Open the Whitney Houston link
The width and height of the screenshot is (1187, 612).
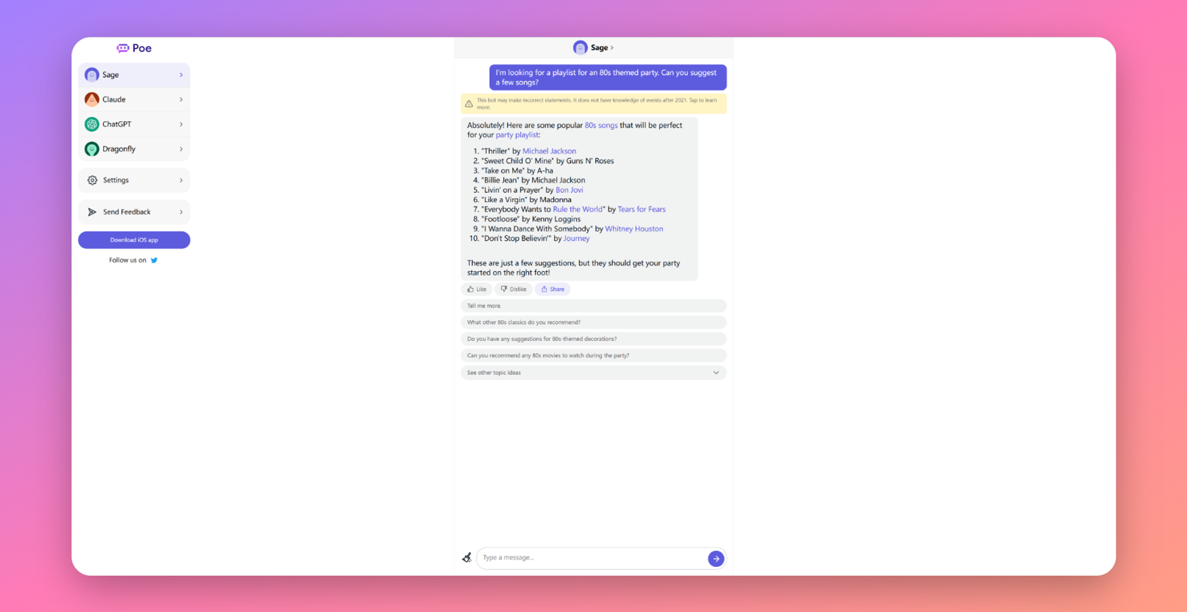point(634,229)
